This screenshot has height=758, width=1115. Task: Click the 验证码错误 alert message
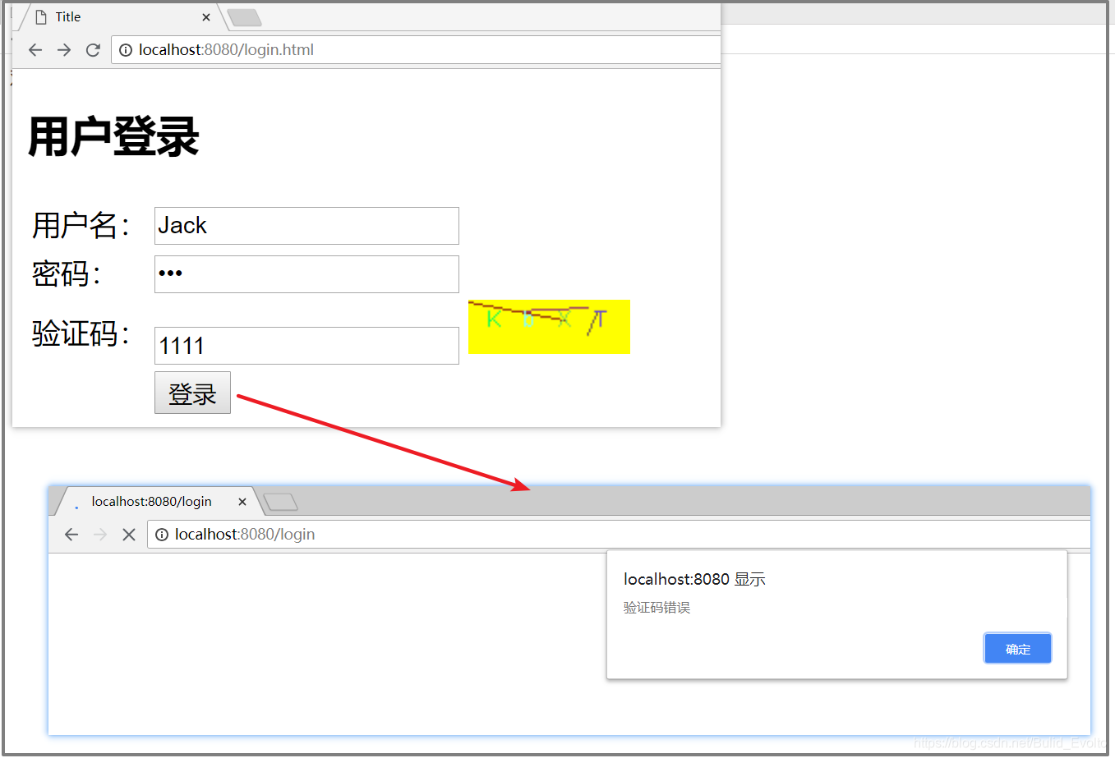(657, 608)
